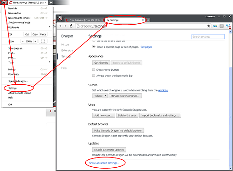Click the share icon with the red badge

tap(228, 26)
